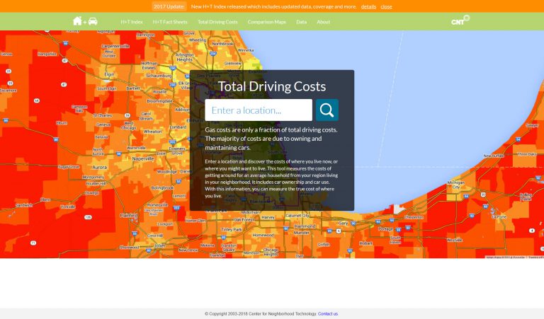Open Comparison Maps page

[267, 22]
